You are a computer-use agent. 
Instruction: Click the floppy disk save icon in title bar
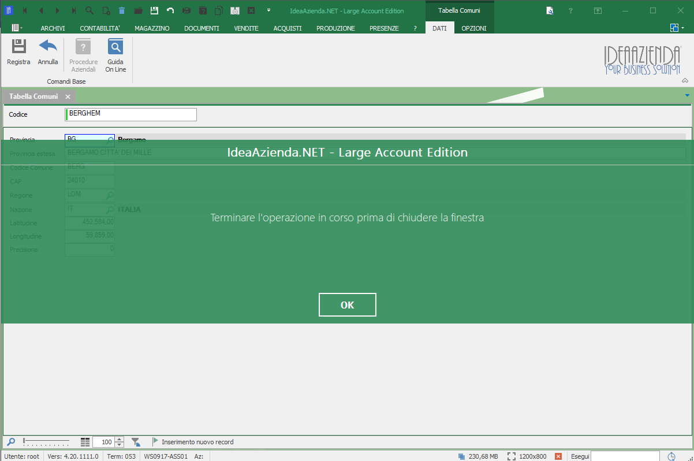point(154,10)
